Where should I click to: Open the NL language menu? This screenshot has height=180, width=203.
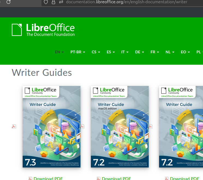[170, 52]
